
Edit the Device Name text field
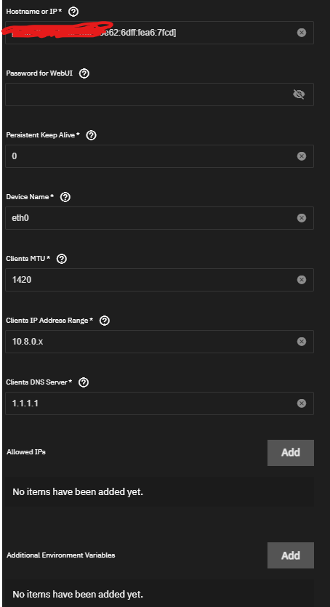(159, 218)
